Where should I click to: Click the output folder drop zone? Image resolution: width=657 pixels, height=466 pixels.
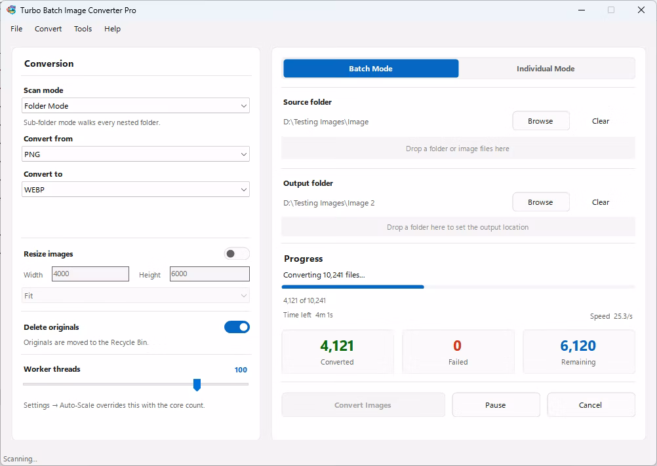click(458, 227)
